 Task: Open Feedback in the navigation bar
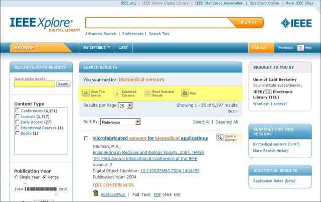(285, 48)
